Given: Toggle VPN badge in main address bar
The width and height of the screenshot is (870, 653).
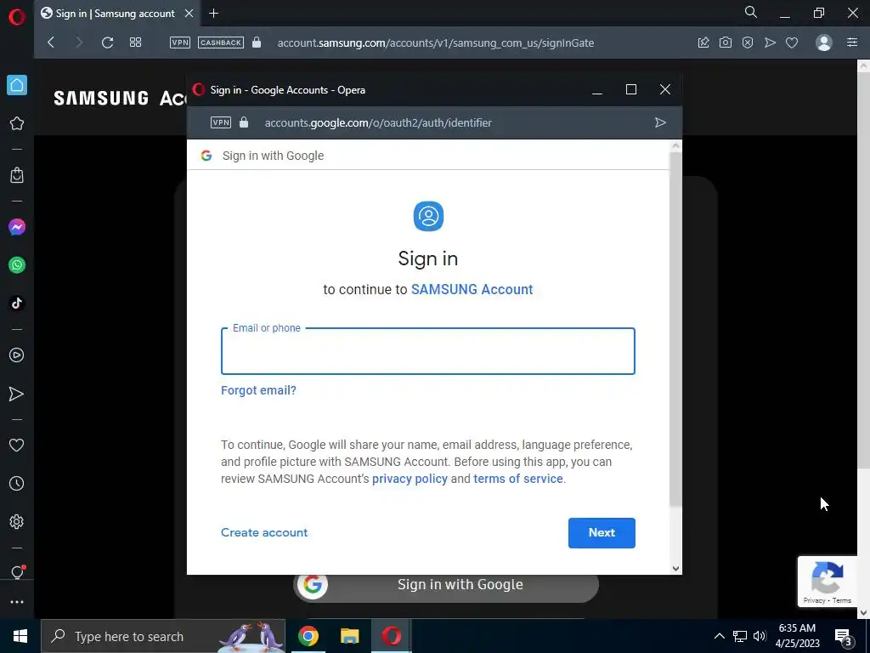Looking at the screenshot, I should [x=180, y=43].
